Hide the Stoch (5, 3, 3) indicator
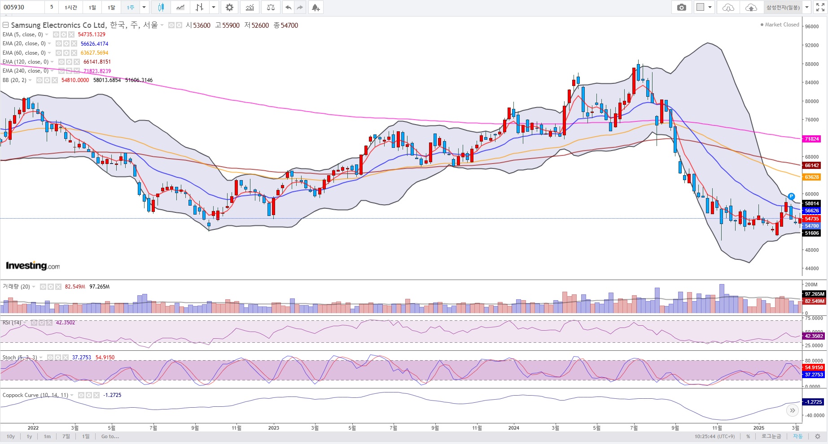This screenshot has height=444, width=828. tap(50, 358)
